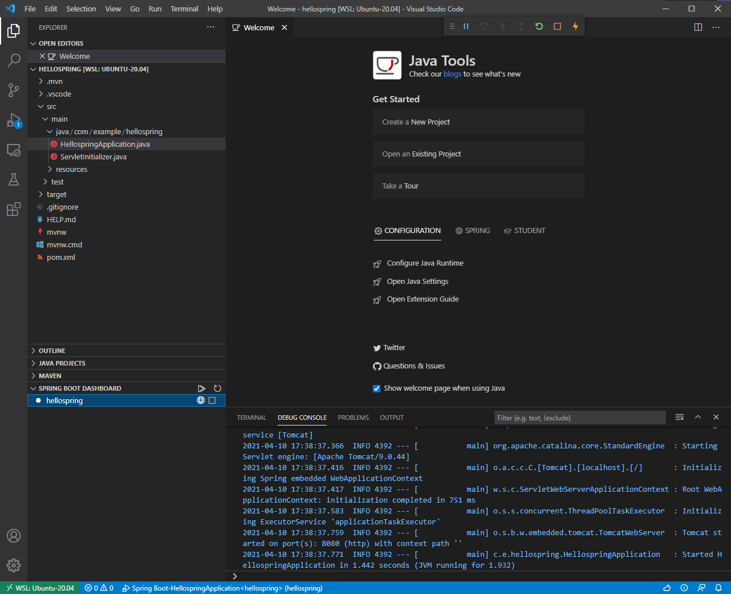Screen dimensions: 731x594
Task: Open the Extensions view
Action: 14,209
